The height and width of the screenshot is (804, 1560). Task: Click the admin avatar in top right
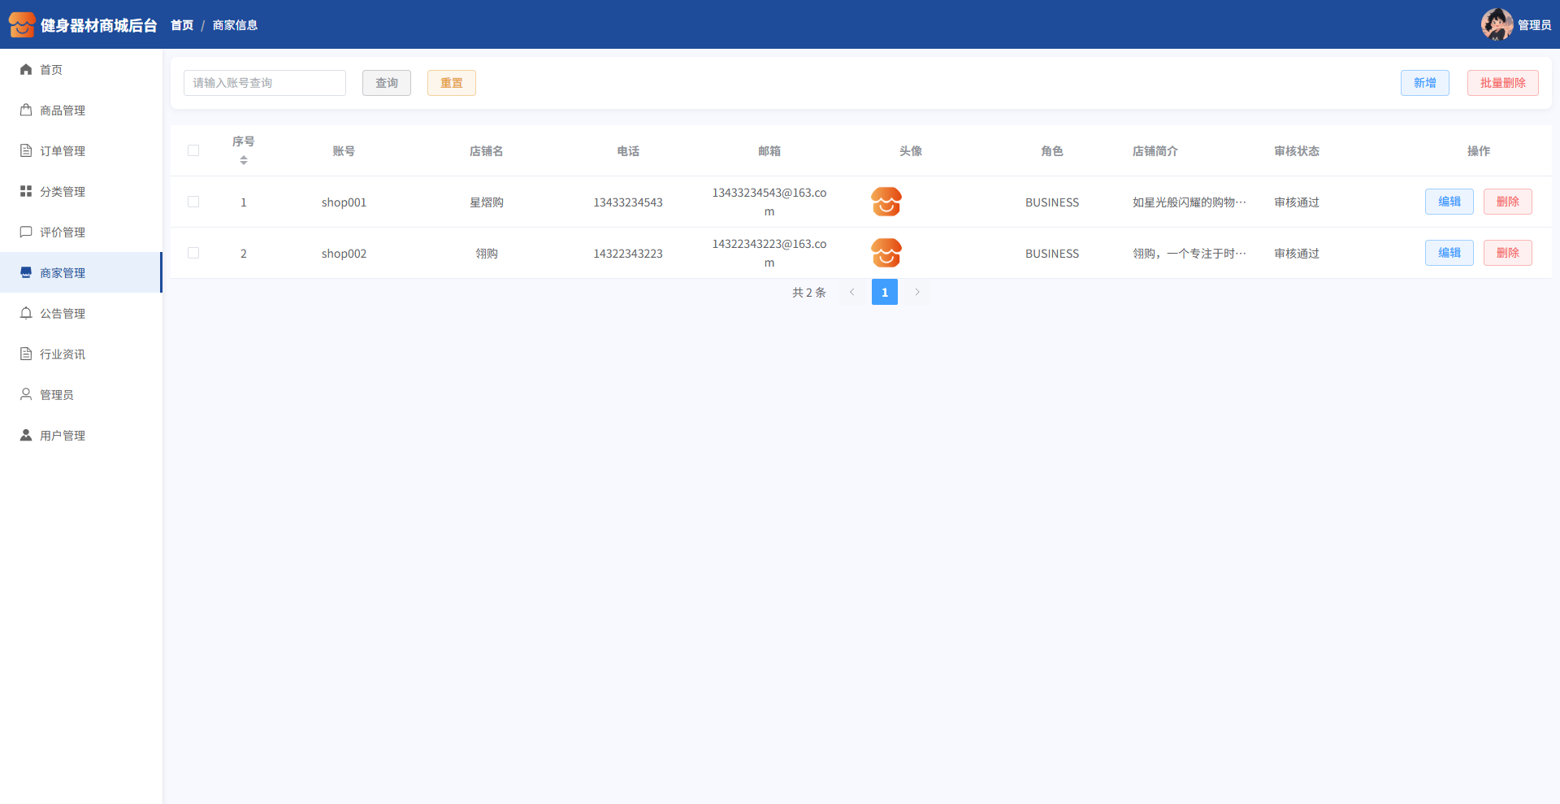point(1496,24)
